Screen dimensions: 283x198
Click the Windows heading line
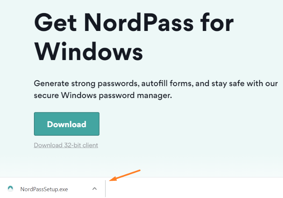click(88, 52)
